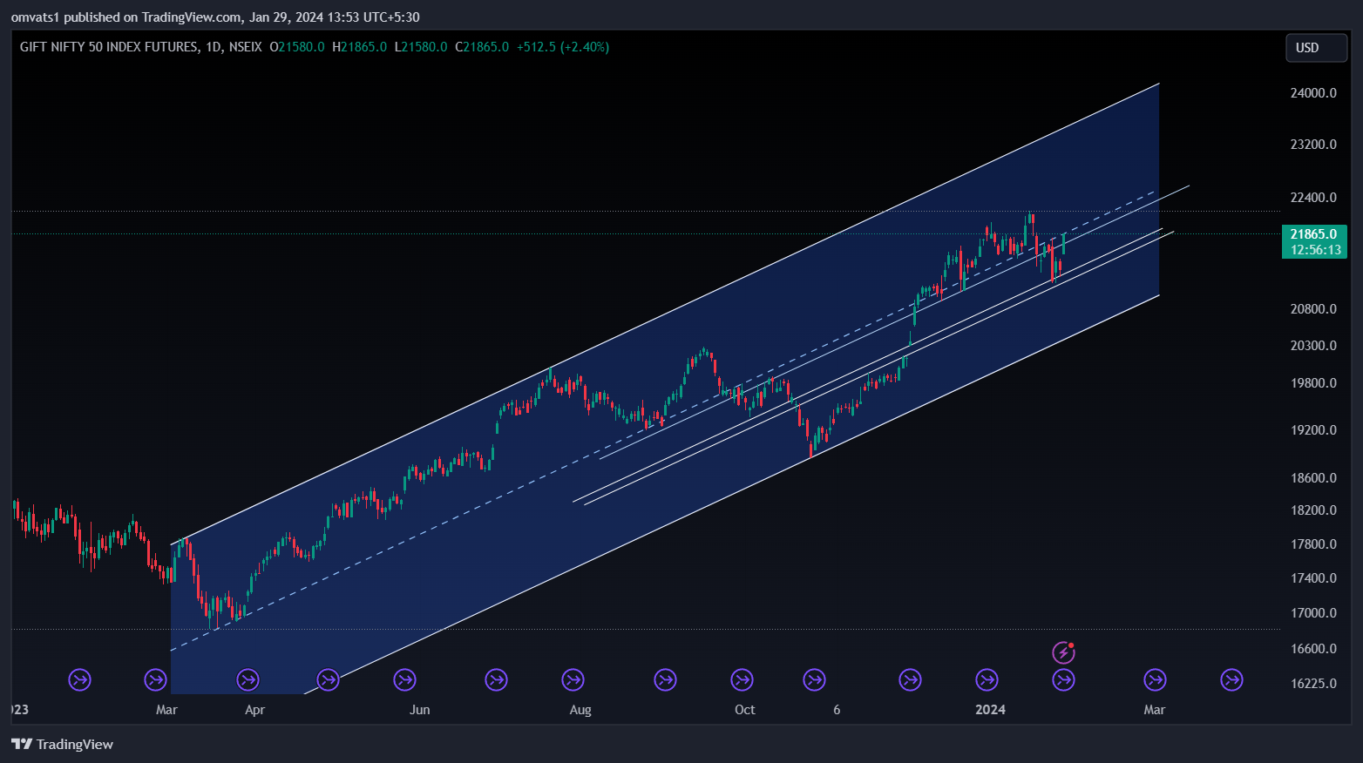1363x763 pixels.
Task: Click the 19800.0 price axis label
Action: pos(1313,383)
